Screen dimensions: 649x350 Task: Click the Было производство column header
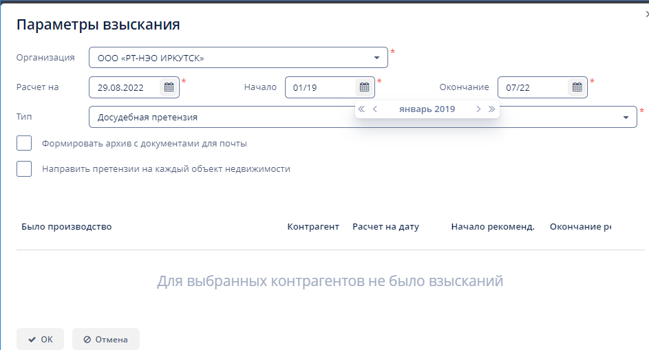[66, 227]
